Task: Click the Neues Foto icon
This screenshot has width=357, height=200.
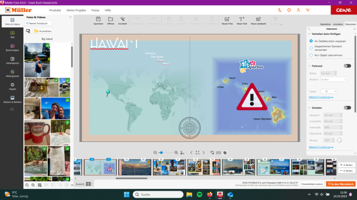Action: pos(227,19)
